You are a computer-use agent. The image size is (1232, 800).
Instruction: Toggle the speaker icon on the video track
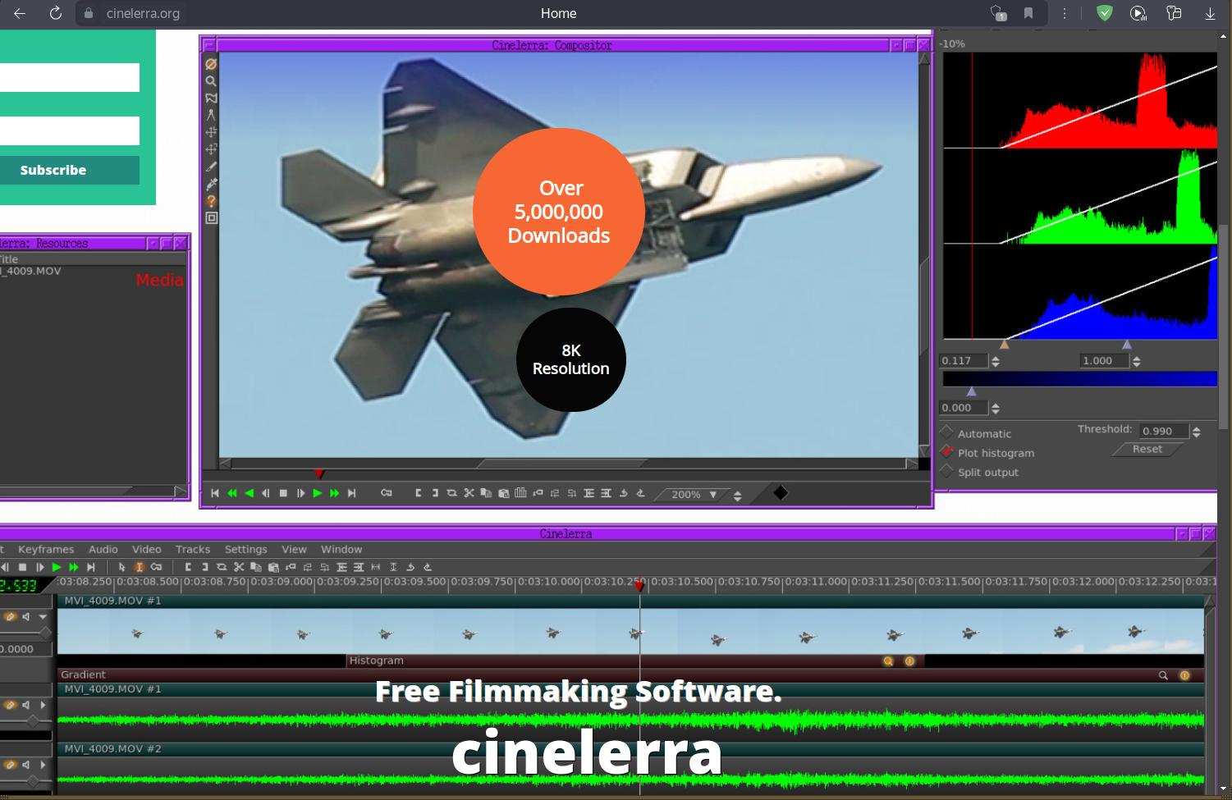point(26,616)
